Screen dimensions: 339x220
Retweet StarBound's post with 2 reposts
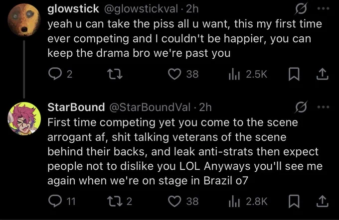click(x=120, y=201)
